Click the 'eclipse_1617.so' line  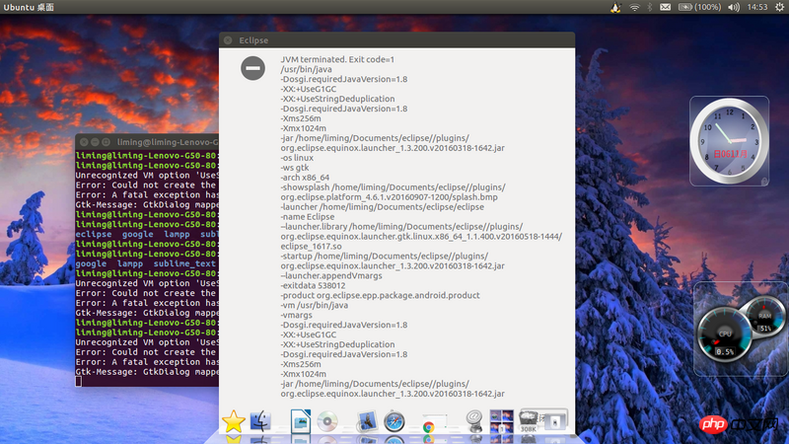(x=311, y=246)
